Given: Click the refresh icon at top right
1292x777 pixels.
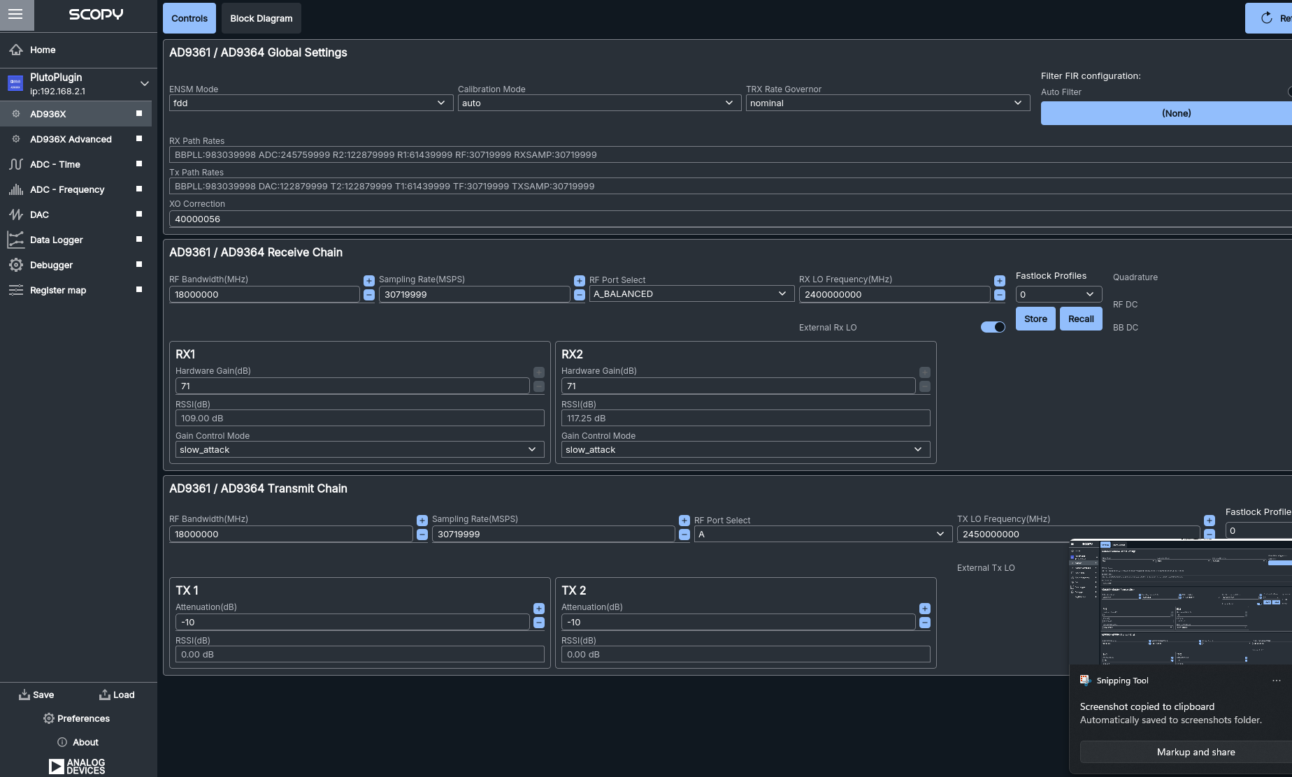Looking at the screenshot, I should (1266, 18).
